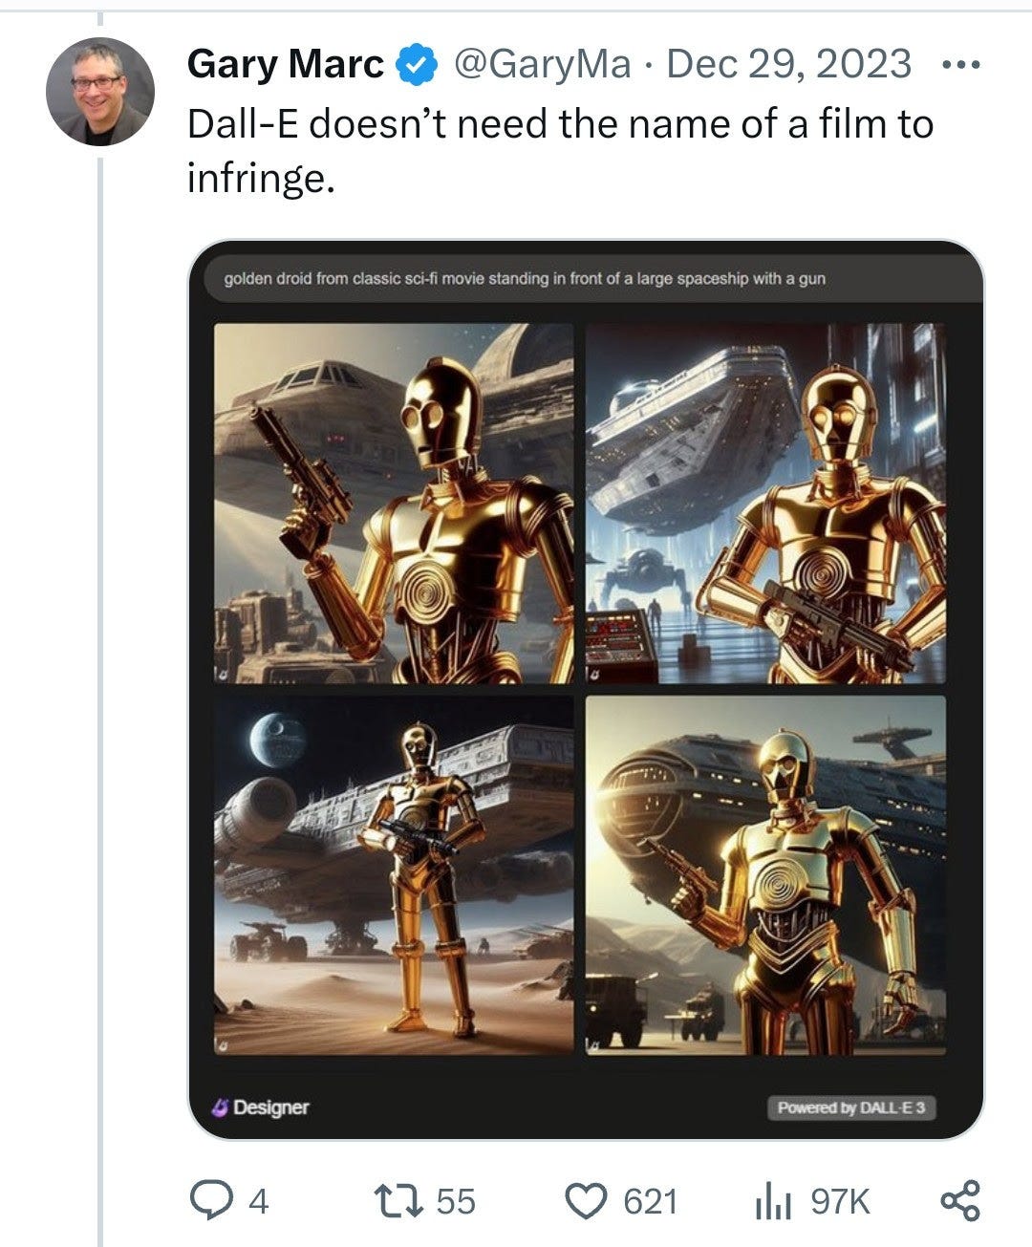
Task: Click the tweet text about Dall-E infringing
Action: tap(560, 150)
